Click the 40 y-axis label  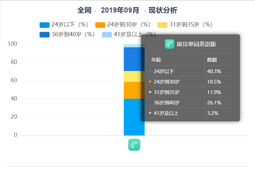click(14, 99)
